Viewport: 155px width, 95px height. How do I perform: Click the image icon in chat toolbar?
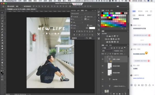(x=142, y=85)
